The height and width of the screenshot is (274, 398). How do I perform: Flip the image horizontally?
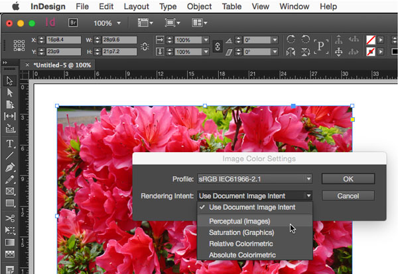click(x=291, y=52)
